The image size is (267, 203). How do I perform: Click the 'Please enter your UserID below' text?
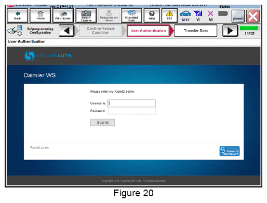click(112, 92)
